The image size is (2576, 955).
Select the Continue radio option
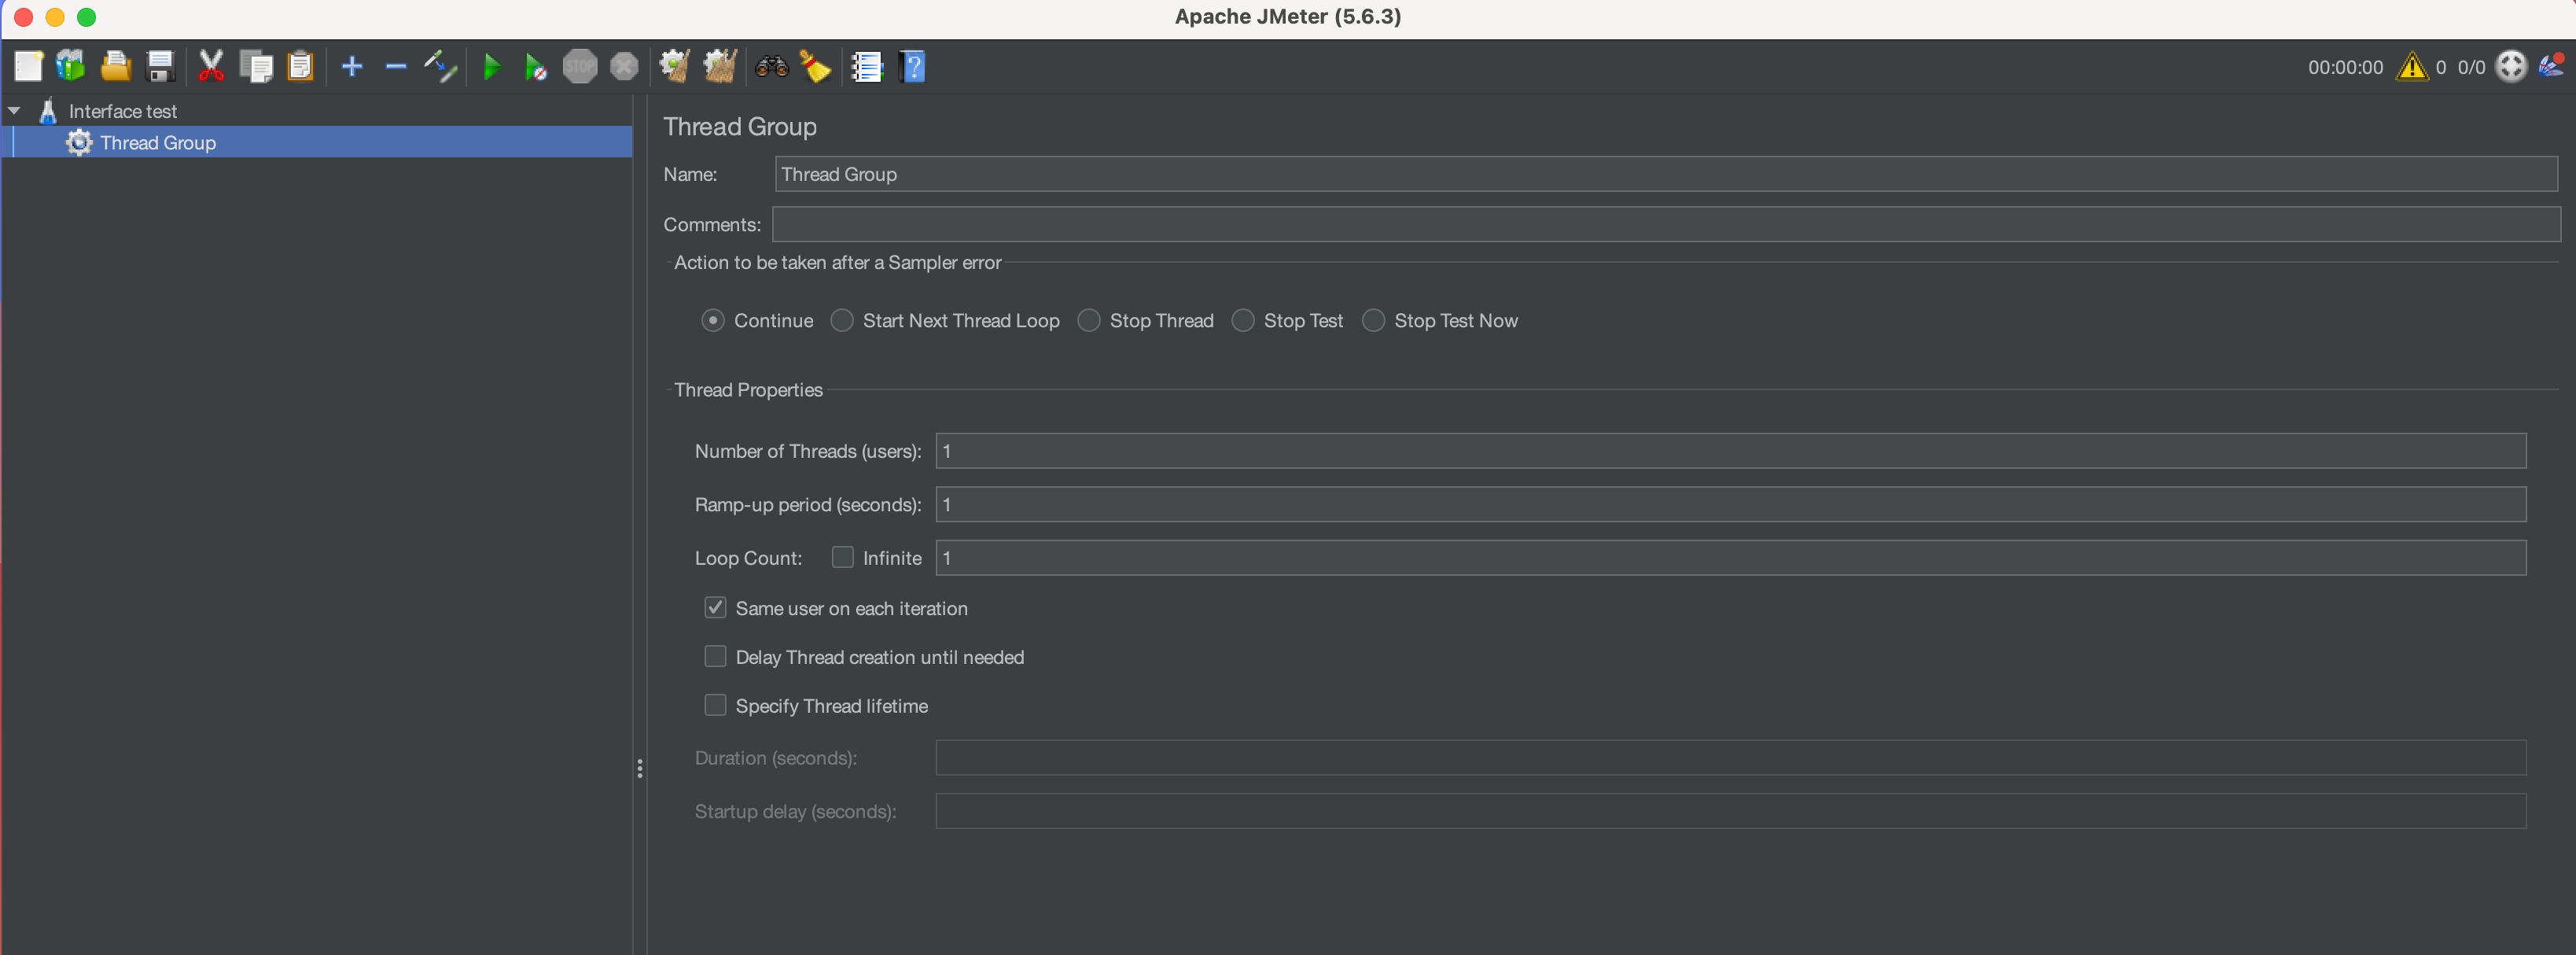712,320
